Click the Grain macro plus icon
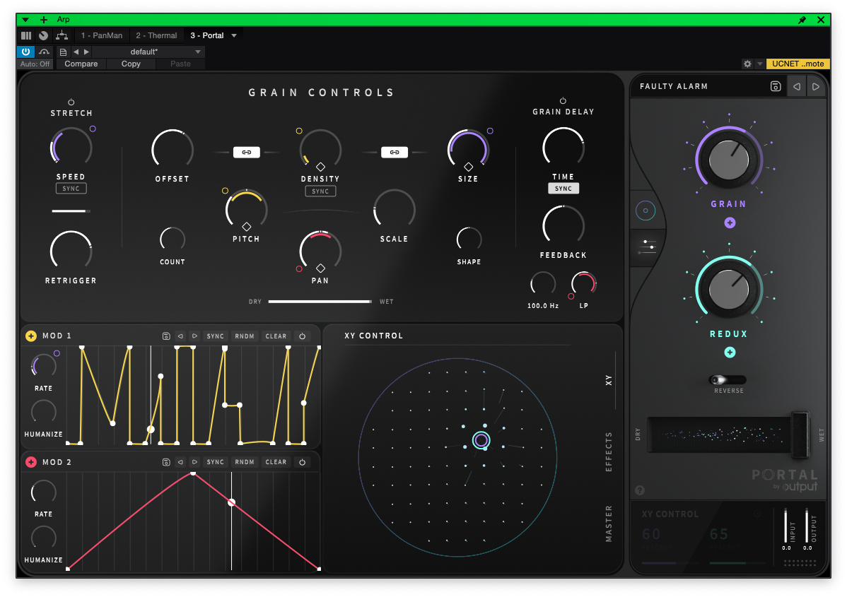Viewport: 847px width, 597px height. click(x=730, y=223)
